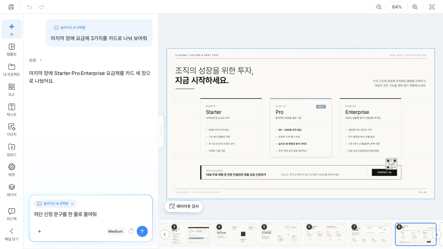Open the 템플릿 templates panel
The width and height of the screenshot is (443, 249).
[12, 50]
